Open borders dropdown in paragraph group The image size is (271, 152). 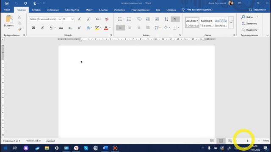179,27
